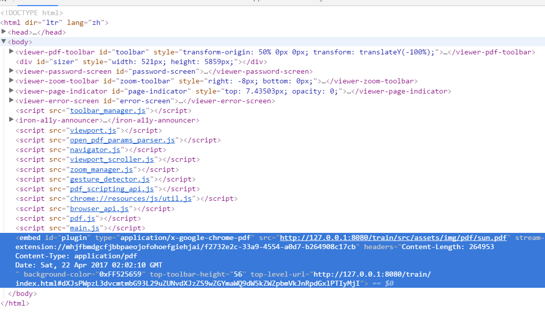The height and width of the screenshot is (331, 545).
Task: Click the Content-Type: application/pdf line
Action: pyautogui.click(x=76, y=256)
